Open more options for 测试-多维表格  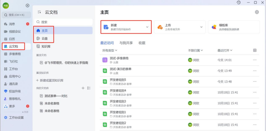pos(255,60)
